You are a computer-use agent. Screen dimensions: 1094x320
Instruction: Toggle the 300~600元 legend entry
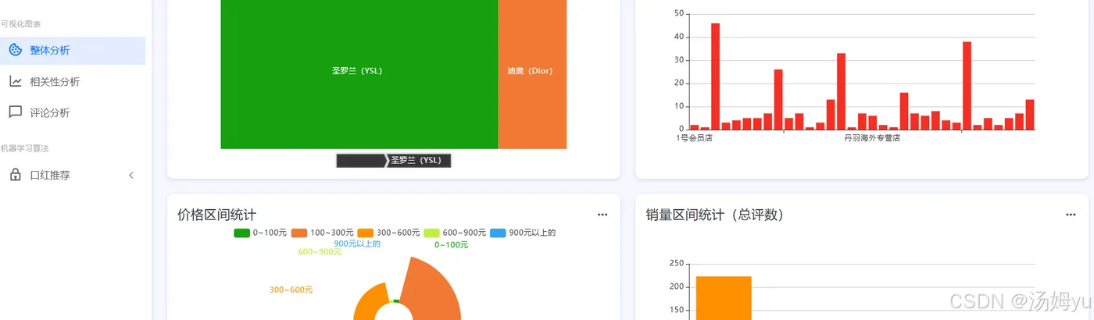(x=388, y=233)
